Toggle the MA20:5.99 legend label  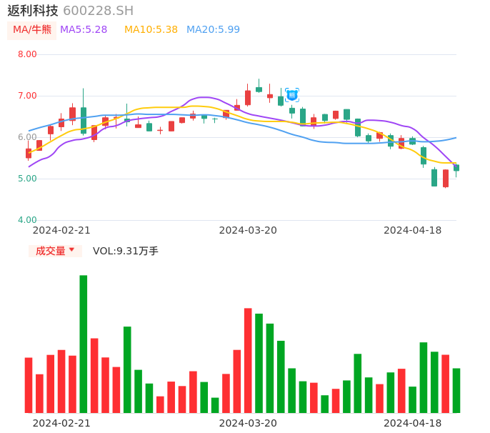213,30
